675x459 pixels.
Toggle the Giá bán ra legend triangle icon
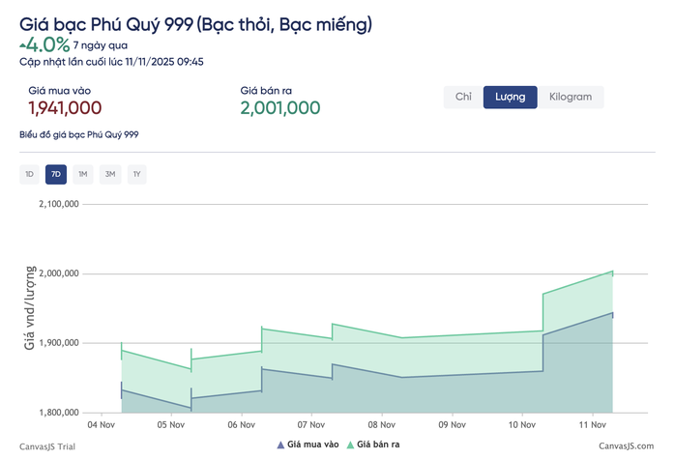[350, 445]
